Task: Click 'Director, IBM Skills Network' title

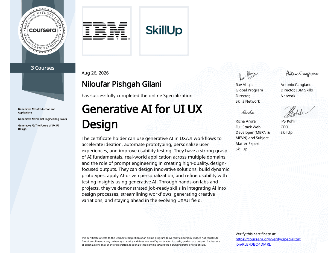Action: tap(297, 93)
